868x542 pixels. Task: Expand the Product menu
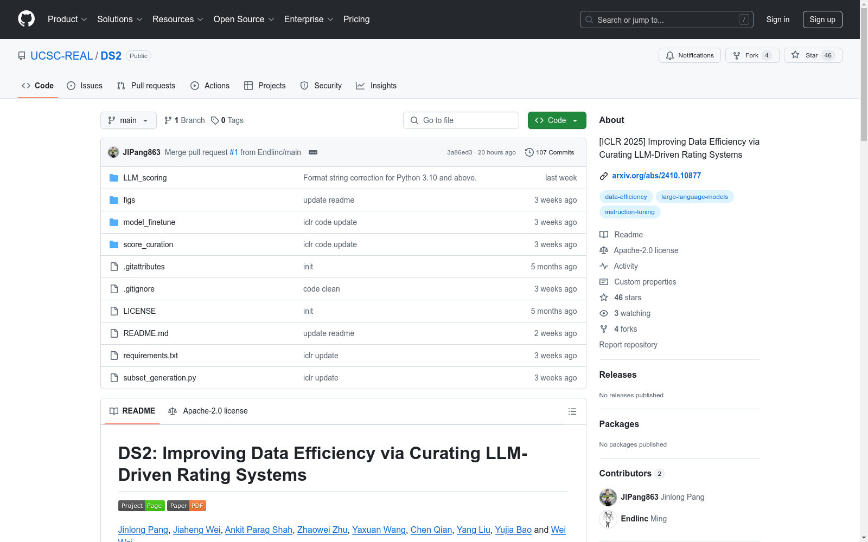click(67, 20)
